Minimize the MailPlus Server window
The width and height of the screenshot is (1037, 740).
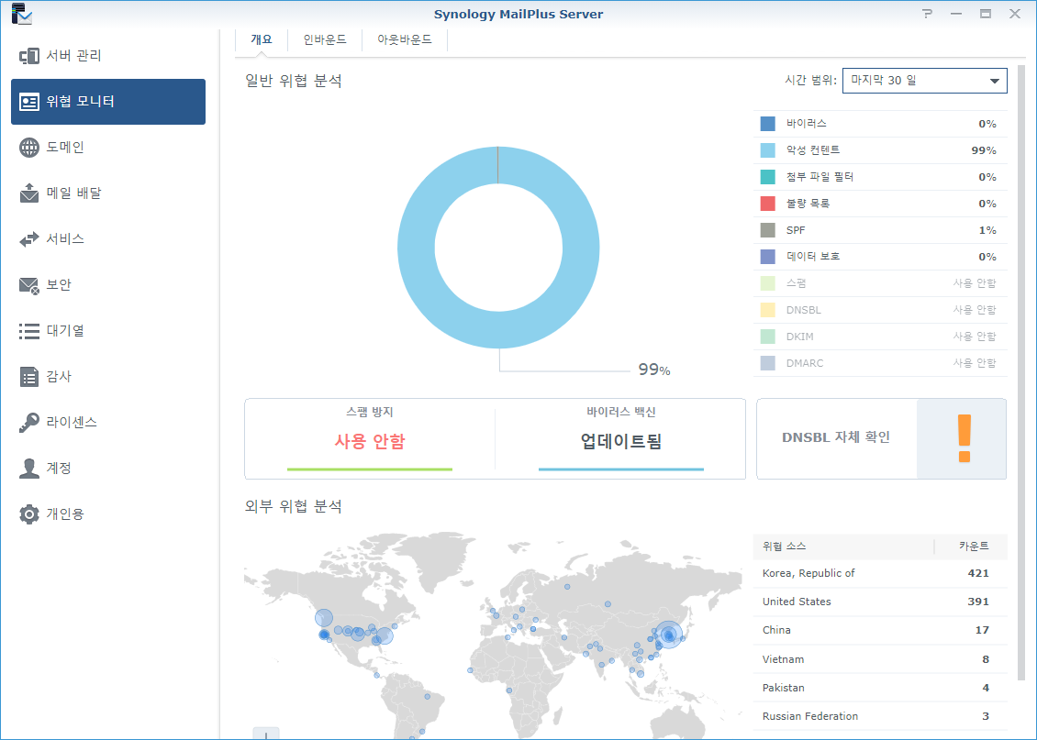tap(956, 13)
